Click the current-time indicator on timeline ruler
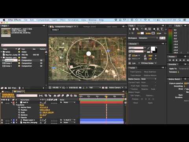This screenshot has width=189, height=142. [x=106, y=97]
